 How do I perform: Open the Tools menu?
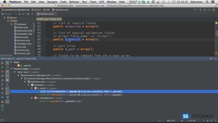[x=93, y=2]
